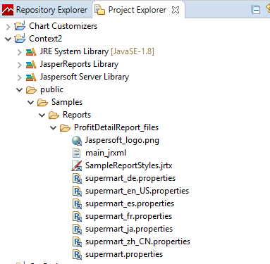The image size is (270, 264).
Task: Click the public folder icon
Action: pos(31,89)
